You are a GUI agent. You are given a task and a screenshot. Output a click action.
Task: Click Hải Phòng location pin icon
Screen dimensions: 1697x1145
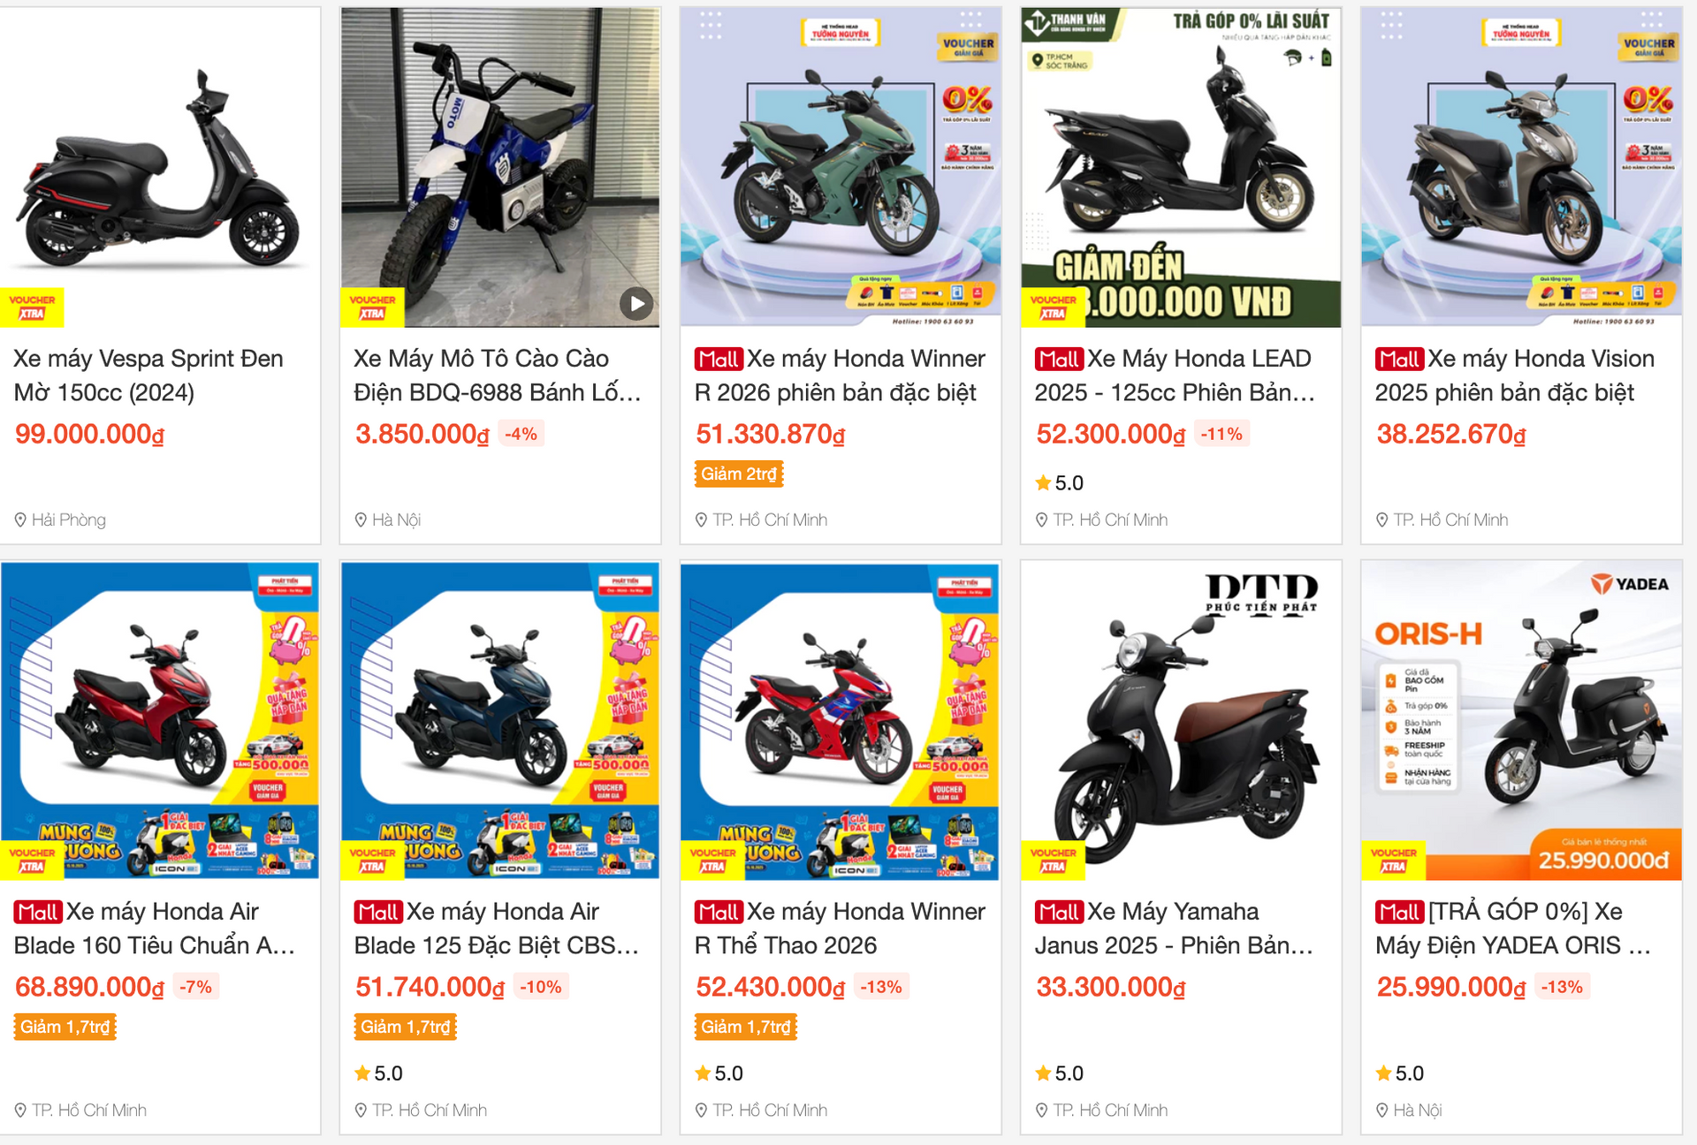pos(20,520)
